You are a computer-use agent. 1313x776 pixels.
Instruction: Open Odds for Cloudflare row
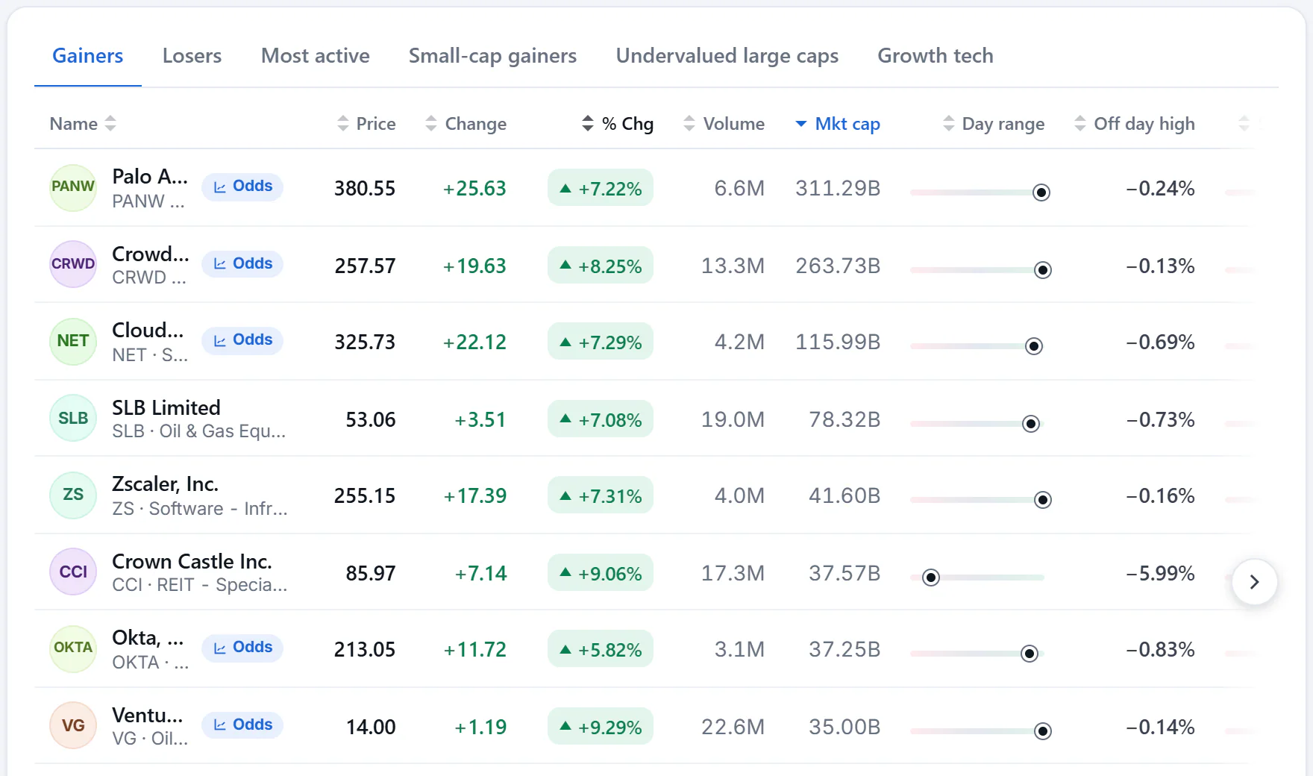tap(242, 340)
